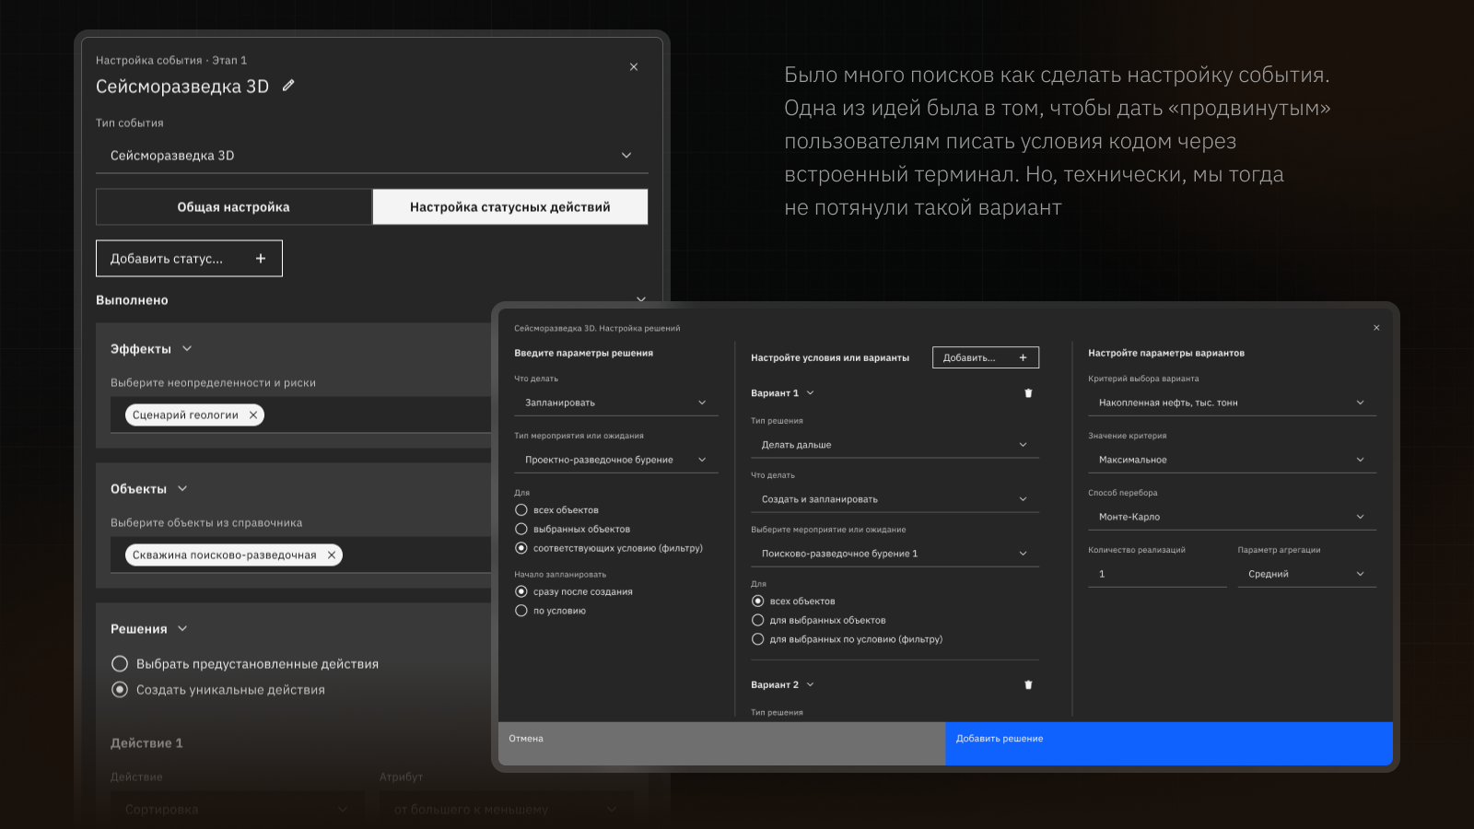Select 'для выбранных по условию (фильтру)' radio
The width and height of the screenshot is (1474, 829).
coord(758,639)
